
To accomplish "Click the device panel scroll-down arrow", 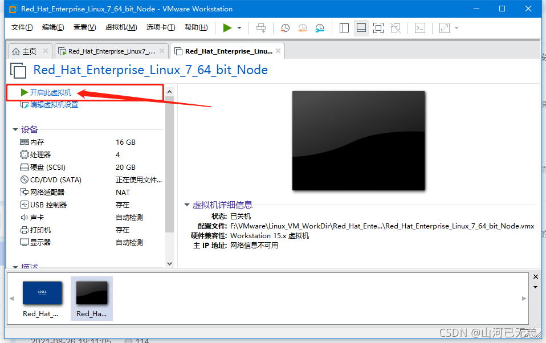I will pyautogui.click(x=170, y=264).
